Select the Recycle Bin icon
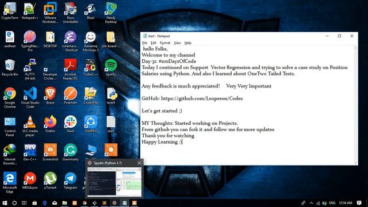The image size is (368, 207). pyautogui.click(x=10, y=68)
